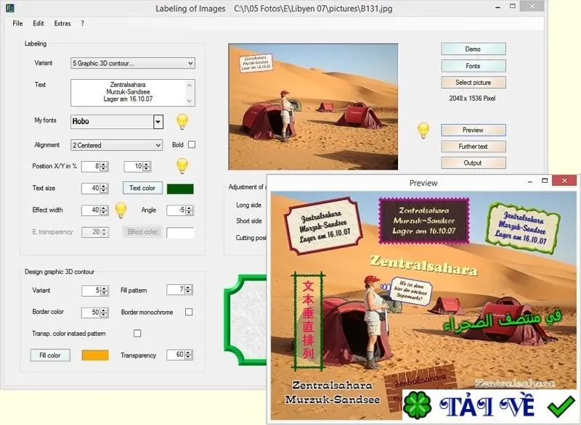Click the Select picture button
Screen dimensions: 581x425
[474, 83]
